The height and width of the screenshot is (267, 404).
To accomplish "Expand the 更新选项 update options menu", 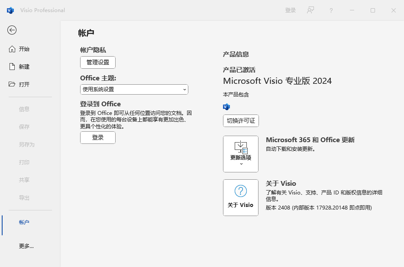I will tap(241, 154).
